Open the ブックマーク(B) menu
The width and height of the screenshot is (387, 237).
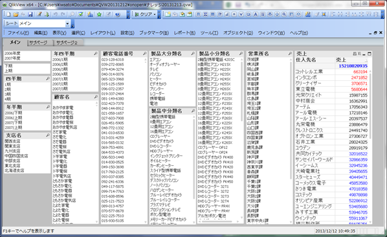[x=154, y=33]
